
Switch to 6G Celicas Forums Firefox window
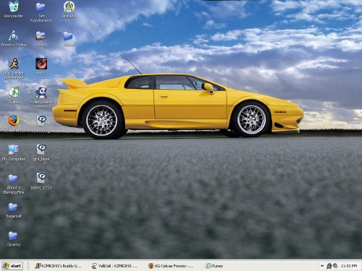172,266
